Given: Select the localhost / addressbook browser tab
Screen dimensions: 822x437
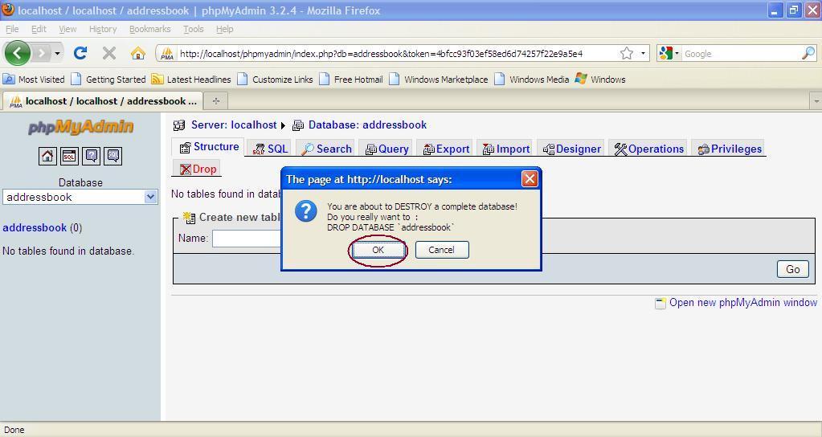Looking at the screenshot, I should 103,101.
